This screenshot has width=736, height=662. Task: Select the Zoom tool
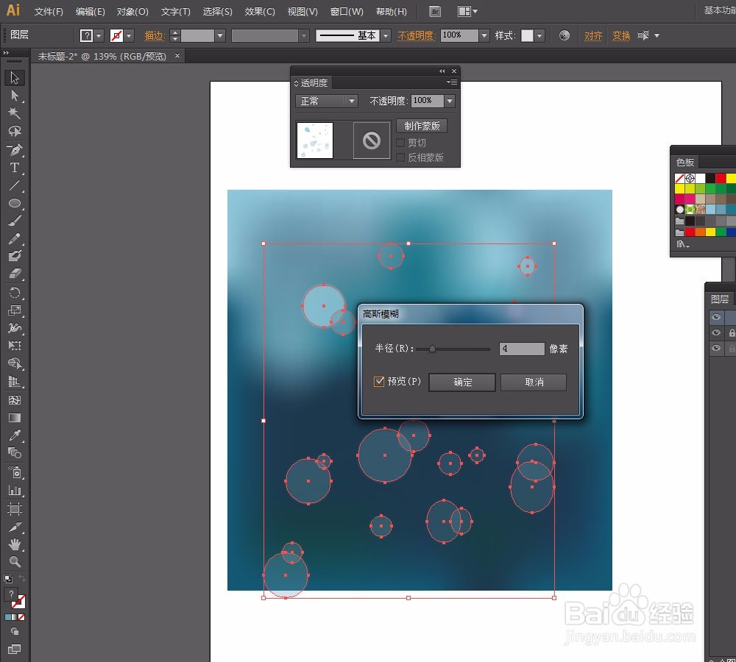(x=15, y=562)
